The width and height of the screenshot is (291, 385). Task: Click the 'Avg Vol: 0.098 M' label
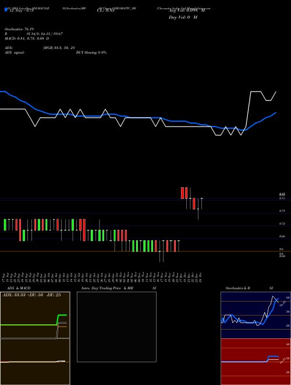click(187, 10)
